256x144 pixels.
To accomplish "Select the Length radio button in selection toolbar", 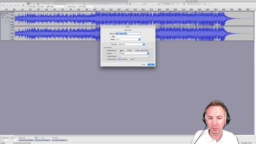I will click(x=40, y=138).
